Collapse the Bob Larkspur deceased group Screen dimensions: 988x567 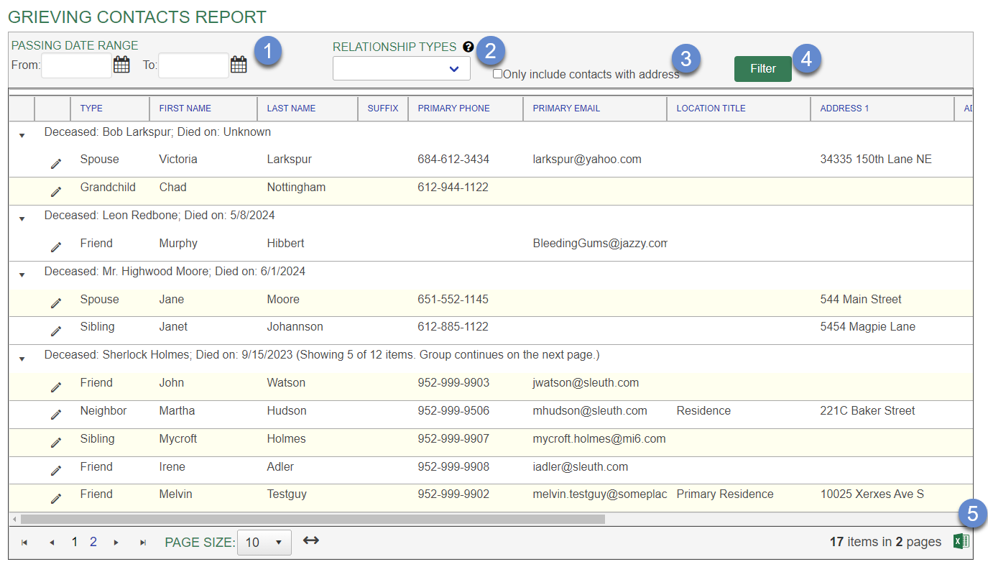(x=22, y=135)
